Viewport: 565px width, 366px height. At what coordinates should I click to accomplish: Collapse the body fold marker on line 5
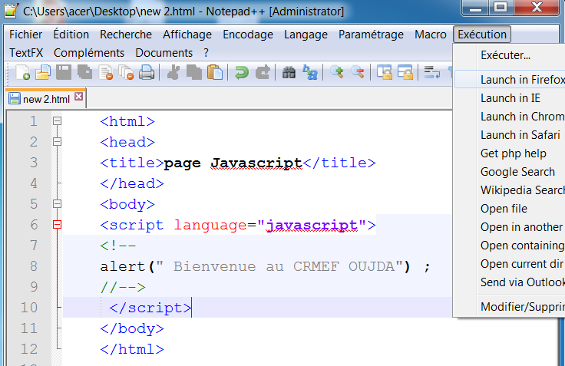point(57,204)
